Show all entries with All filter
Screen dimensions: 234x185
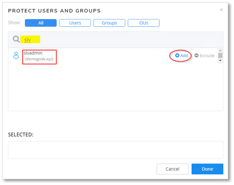pos(41,23)
